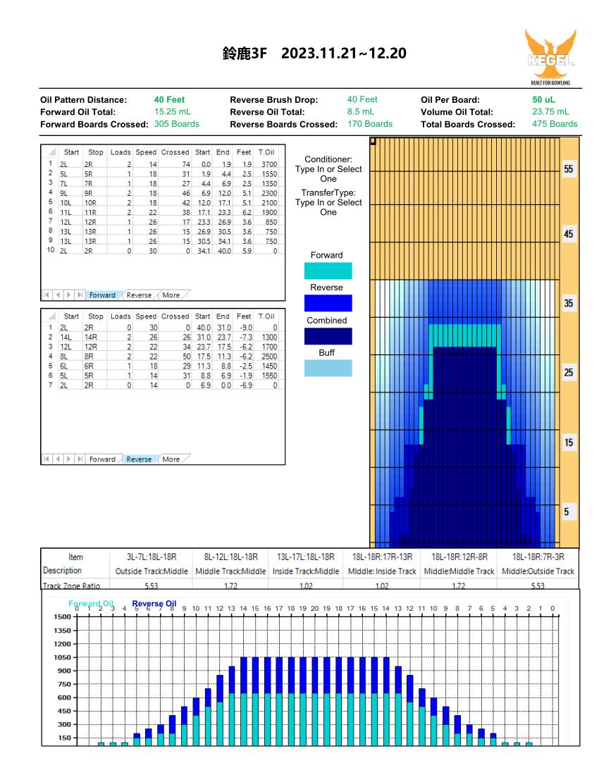Image resolution: width=599 pixels, height=775 pixels.
Task: Pick the light blue Buff swatch
Action: coord(328,368)
